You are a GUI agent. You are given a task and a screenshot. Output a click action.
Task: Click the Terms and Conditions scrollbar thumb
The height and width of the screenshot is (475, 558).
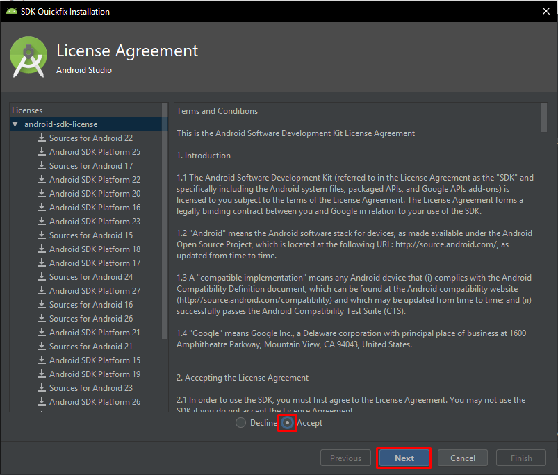click(x=544, y=117)
